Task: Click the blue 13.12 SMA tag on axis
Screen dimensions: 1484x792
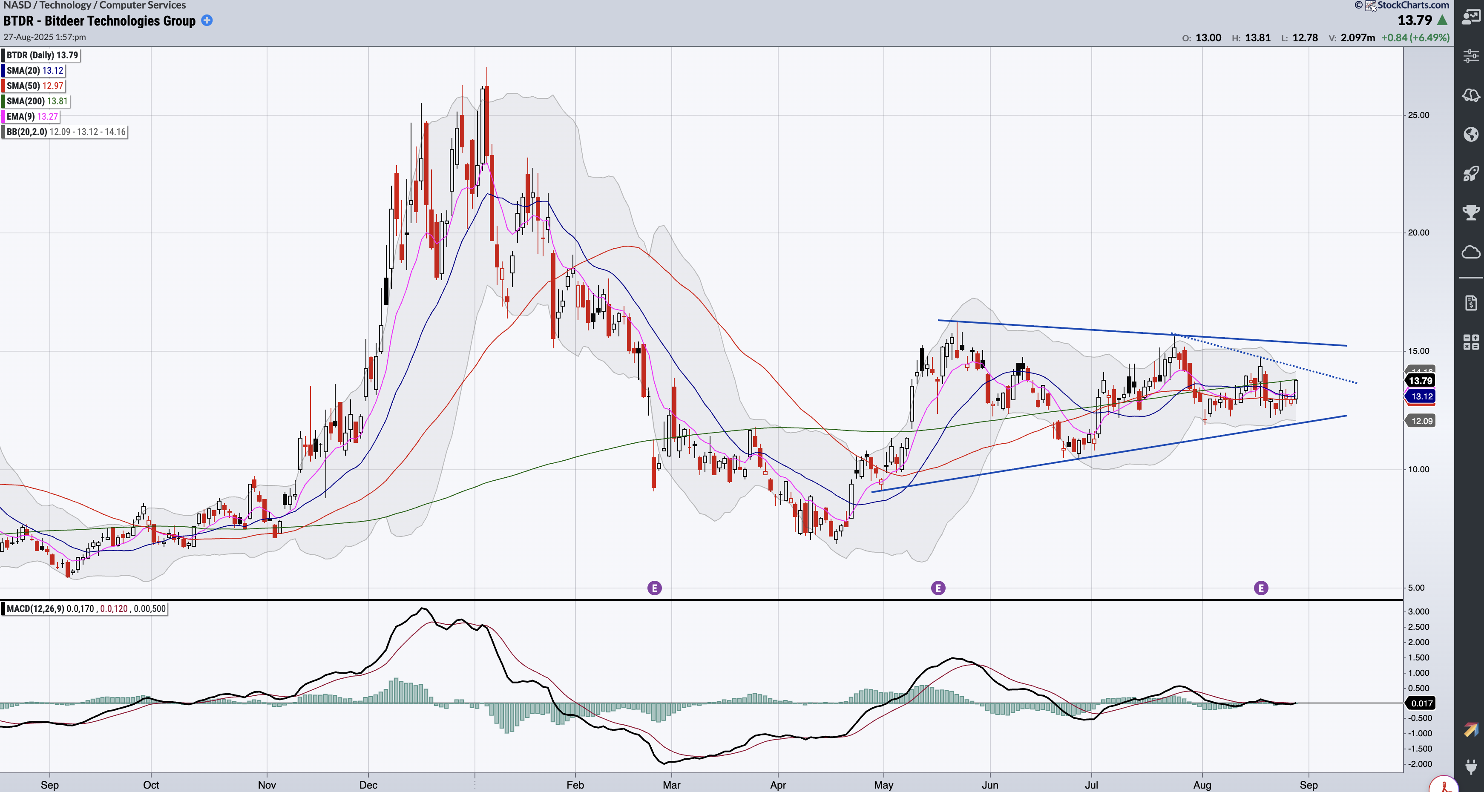Action: 1421,396
